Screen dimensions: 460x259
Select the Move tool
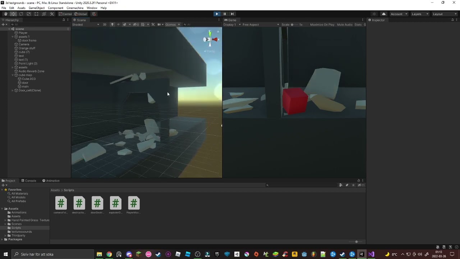point(14,14)
